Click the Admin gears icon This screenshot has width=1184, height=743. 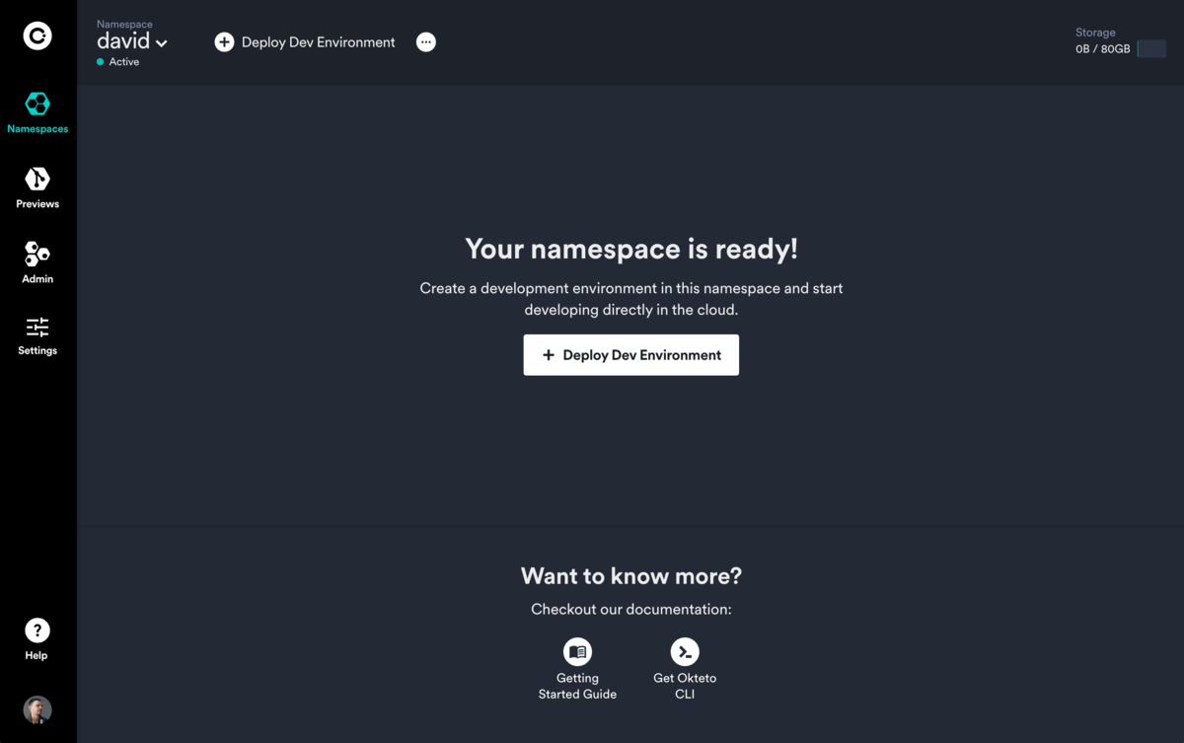[37, 256]
